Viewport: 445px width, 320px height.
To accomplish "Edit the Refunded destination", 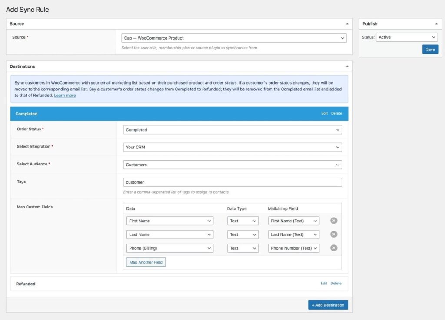I will 324,283.
